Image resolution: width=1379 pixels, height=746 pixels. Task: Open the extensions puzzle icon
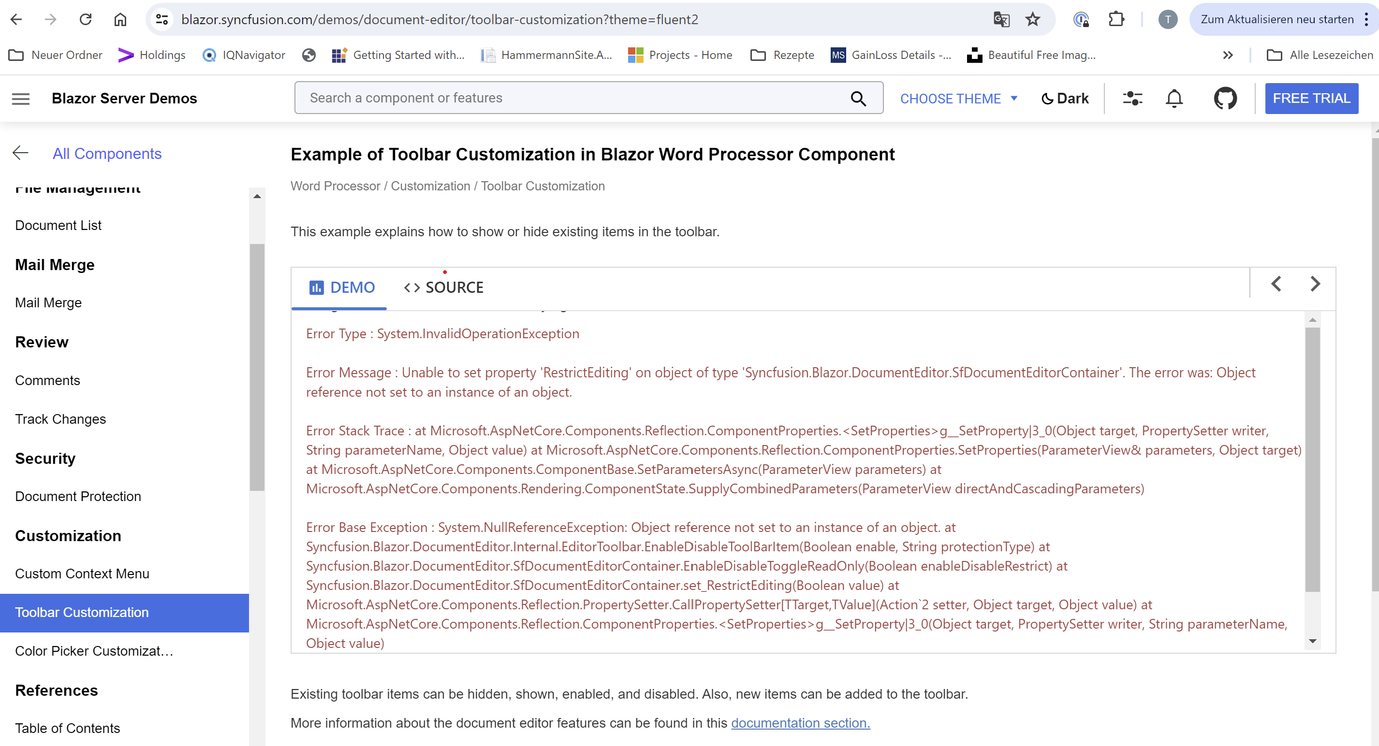1117,20
